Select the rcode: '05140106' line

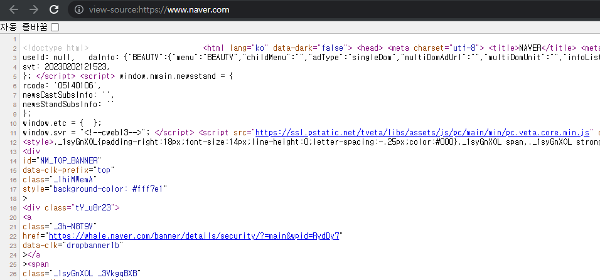[62, 86]
